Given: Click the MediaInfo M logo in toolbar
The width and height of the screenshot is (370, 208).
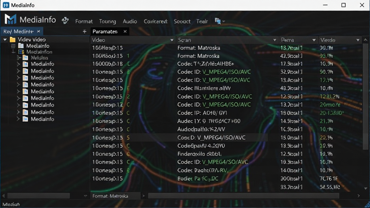Looking at the screenshot, I should [10, 19].
